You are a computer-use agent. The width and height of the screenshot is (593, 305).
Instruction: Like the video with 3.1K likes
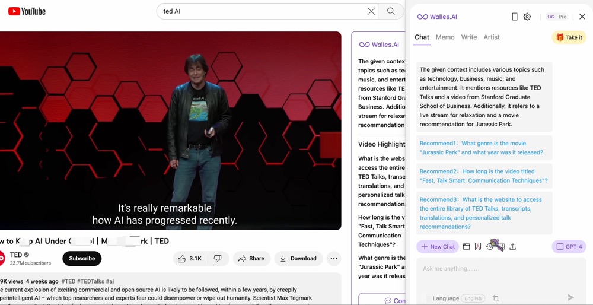[190, 259]
